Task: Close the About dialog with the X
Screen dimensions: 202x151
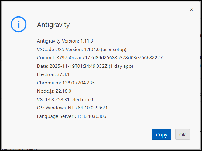Action: (191, 10)
